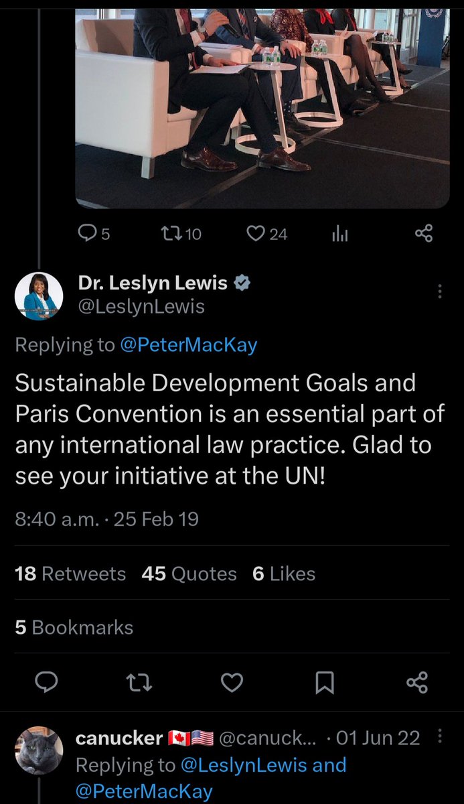Open canucker's cat avatar profile
Viewport: 464px width, 804px height.
coord(39,750)
